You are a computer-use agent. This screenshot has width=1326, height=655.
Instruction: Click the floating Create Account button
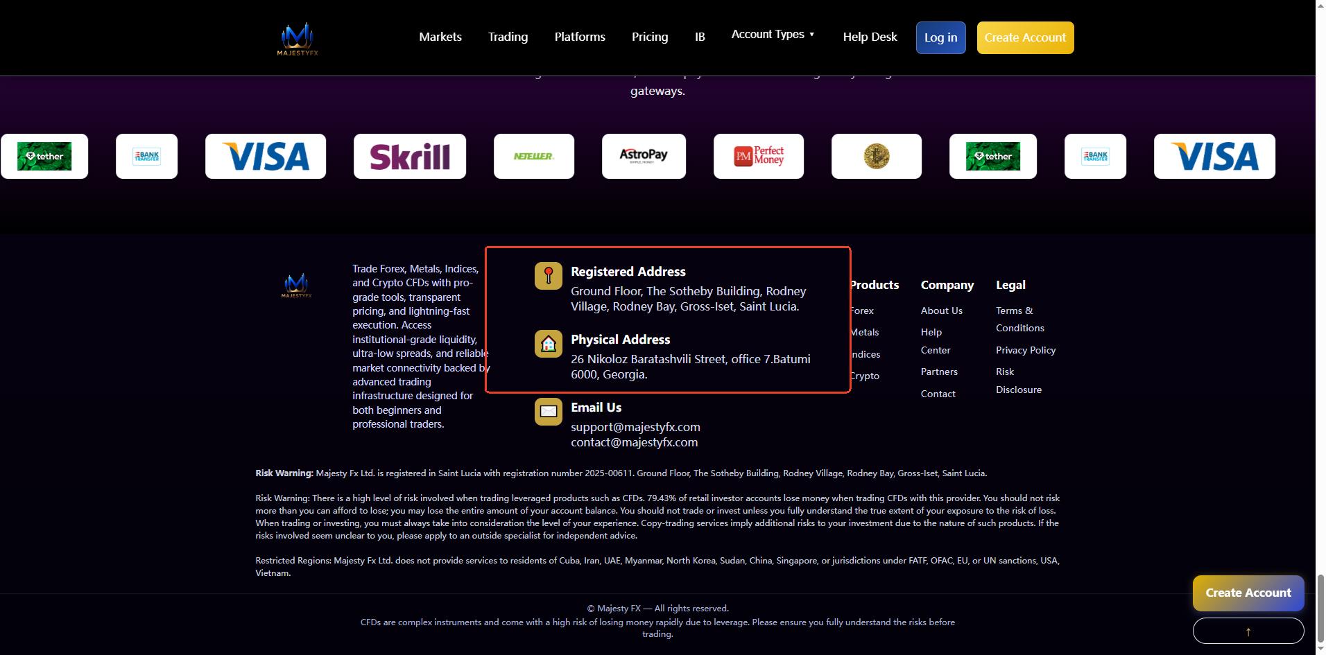coord(1248,593)
